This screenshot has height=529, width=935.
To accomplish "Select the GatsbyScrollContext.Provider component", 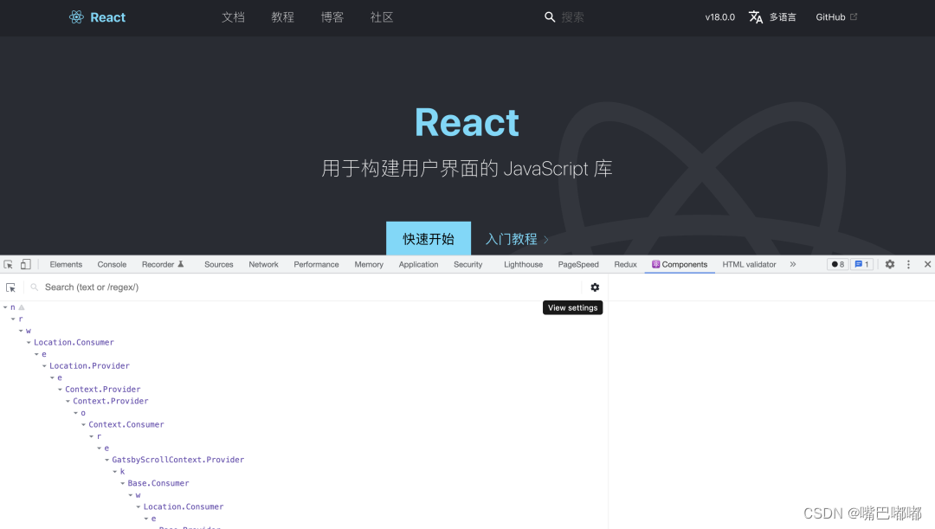I will click(x=177, y=460).
